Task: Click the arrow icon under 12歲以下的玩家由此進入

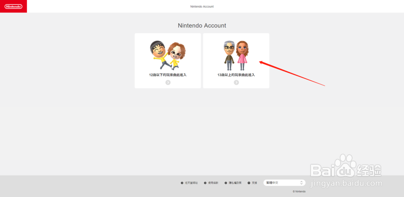Action: [168, 82]
